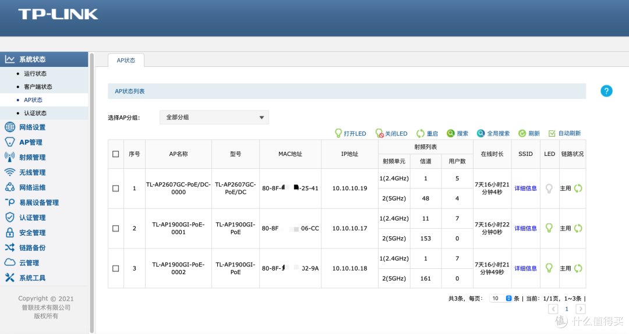
Task: Go to next page arrow
Action: (x=580, y=309)
